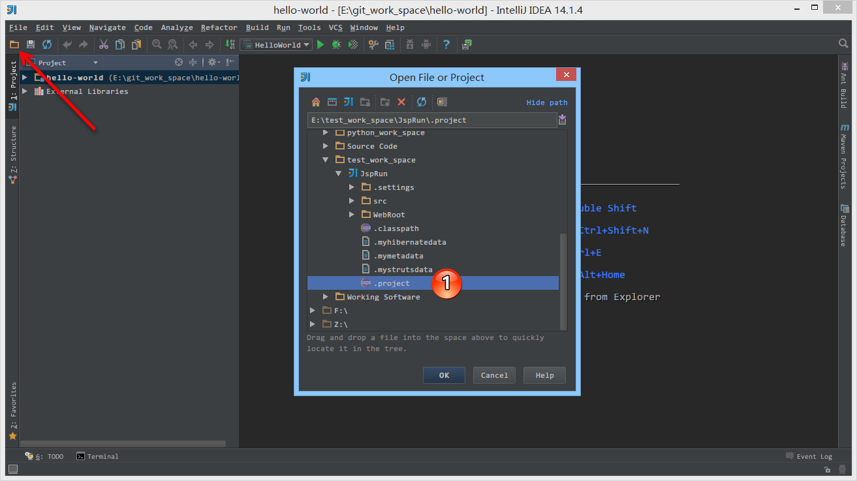Image resolution: width=857 pixels, height=481 pixels.
Task: Click the Home directory icon in dialog
Action: coord(316,102)
